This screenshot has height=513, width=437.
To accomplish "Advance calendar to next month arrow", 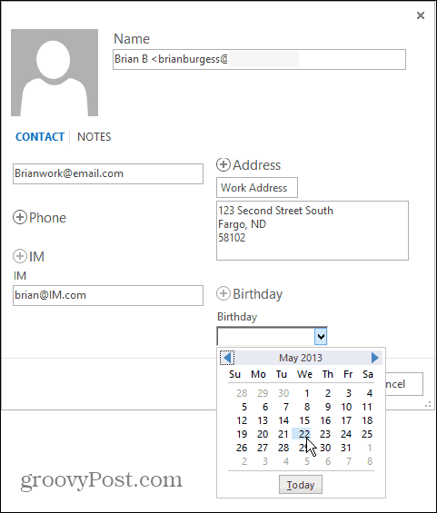I will click(x=375, y=358).
